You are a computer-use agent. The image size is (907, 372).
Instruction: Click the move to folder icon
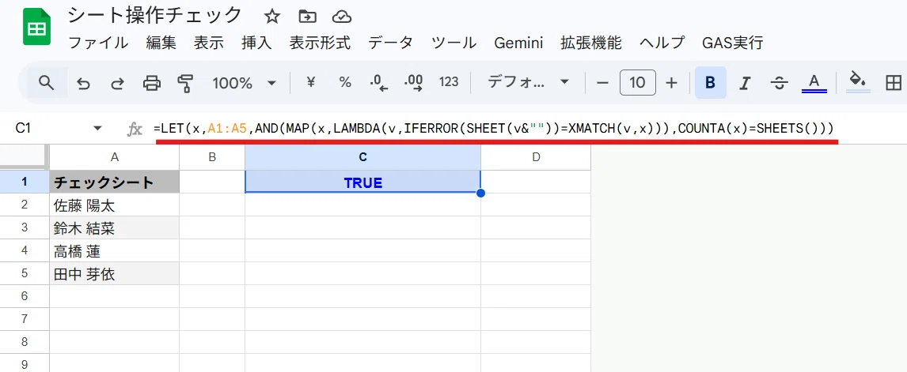307,17
